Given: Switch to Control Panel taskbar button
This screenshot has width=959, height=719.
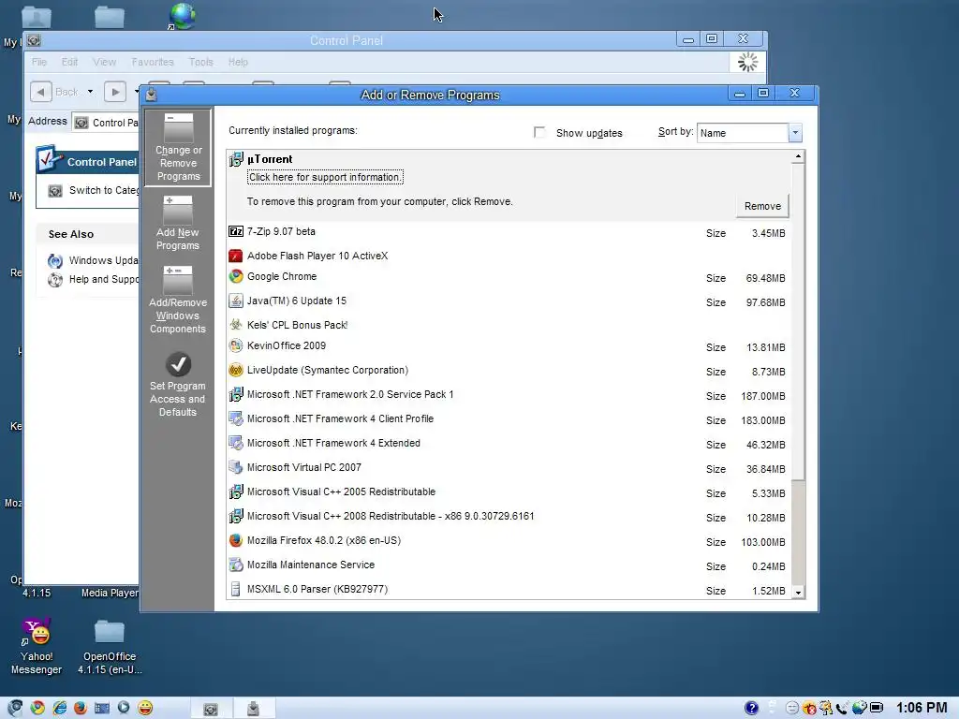Looking at the screenshot, I should pyautogui.click(x=211, y=708).
